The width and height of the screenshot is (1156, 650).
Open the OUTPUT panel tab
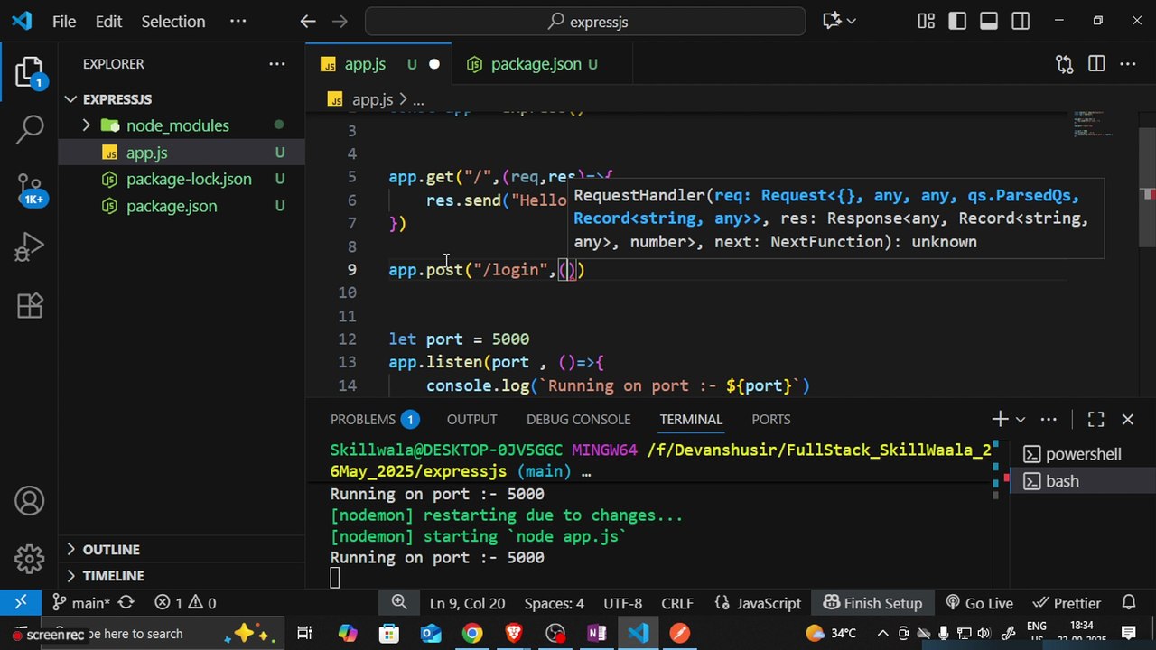[x=471, y=419]
